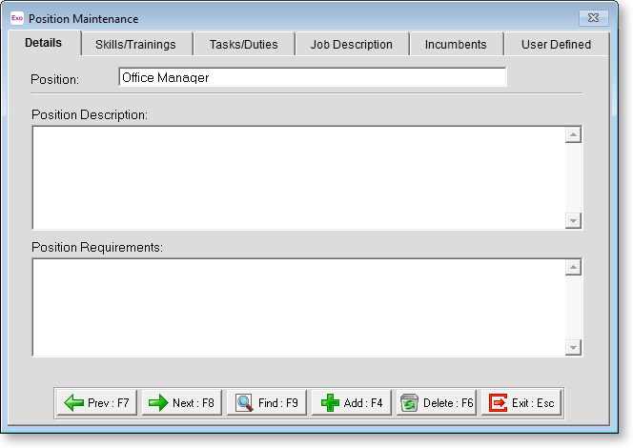Screen dimensions: 633x448
Task: Click the green Next arrow icon
Action: (158, 403)
